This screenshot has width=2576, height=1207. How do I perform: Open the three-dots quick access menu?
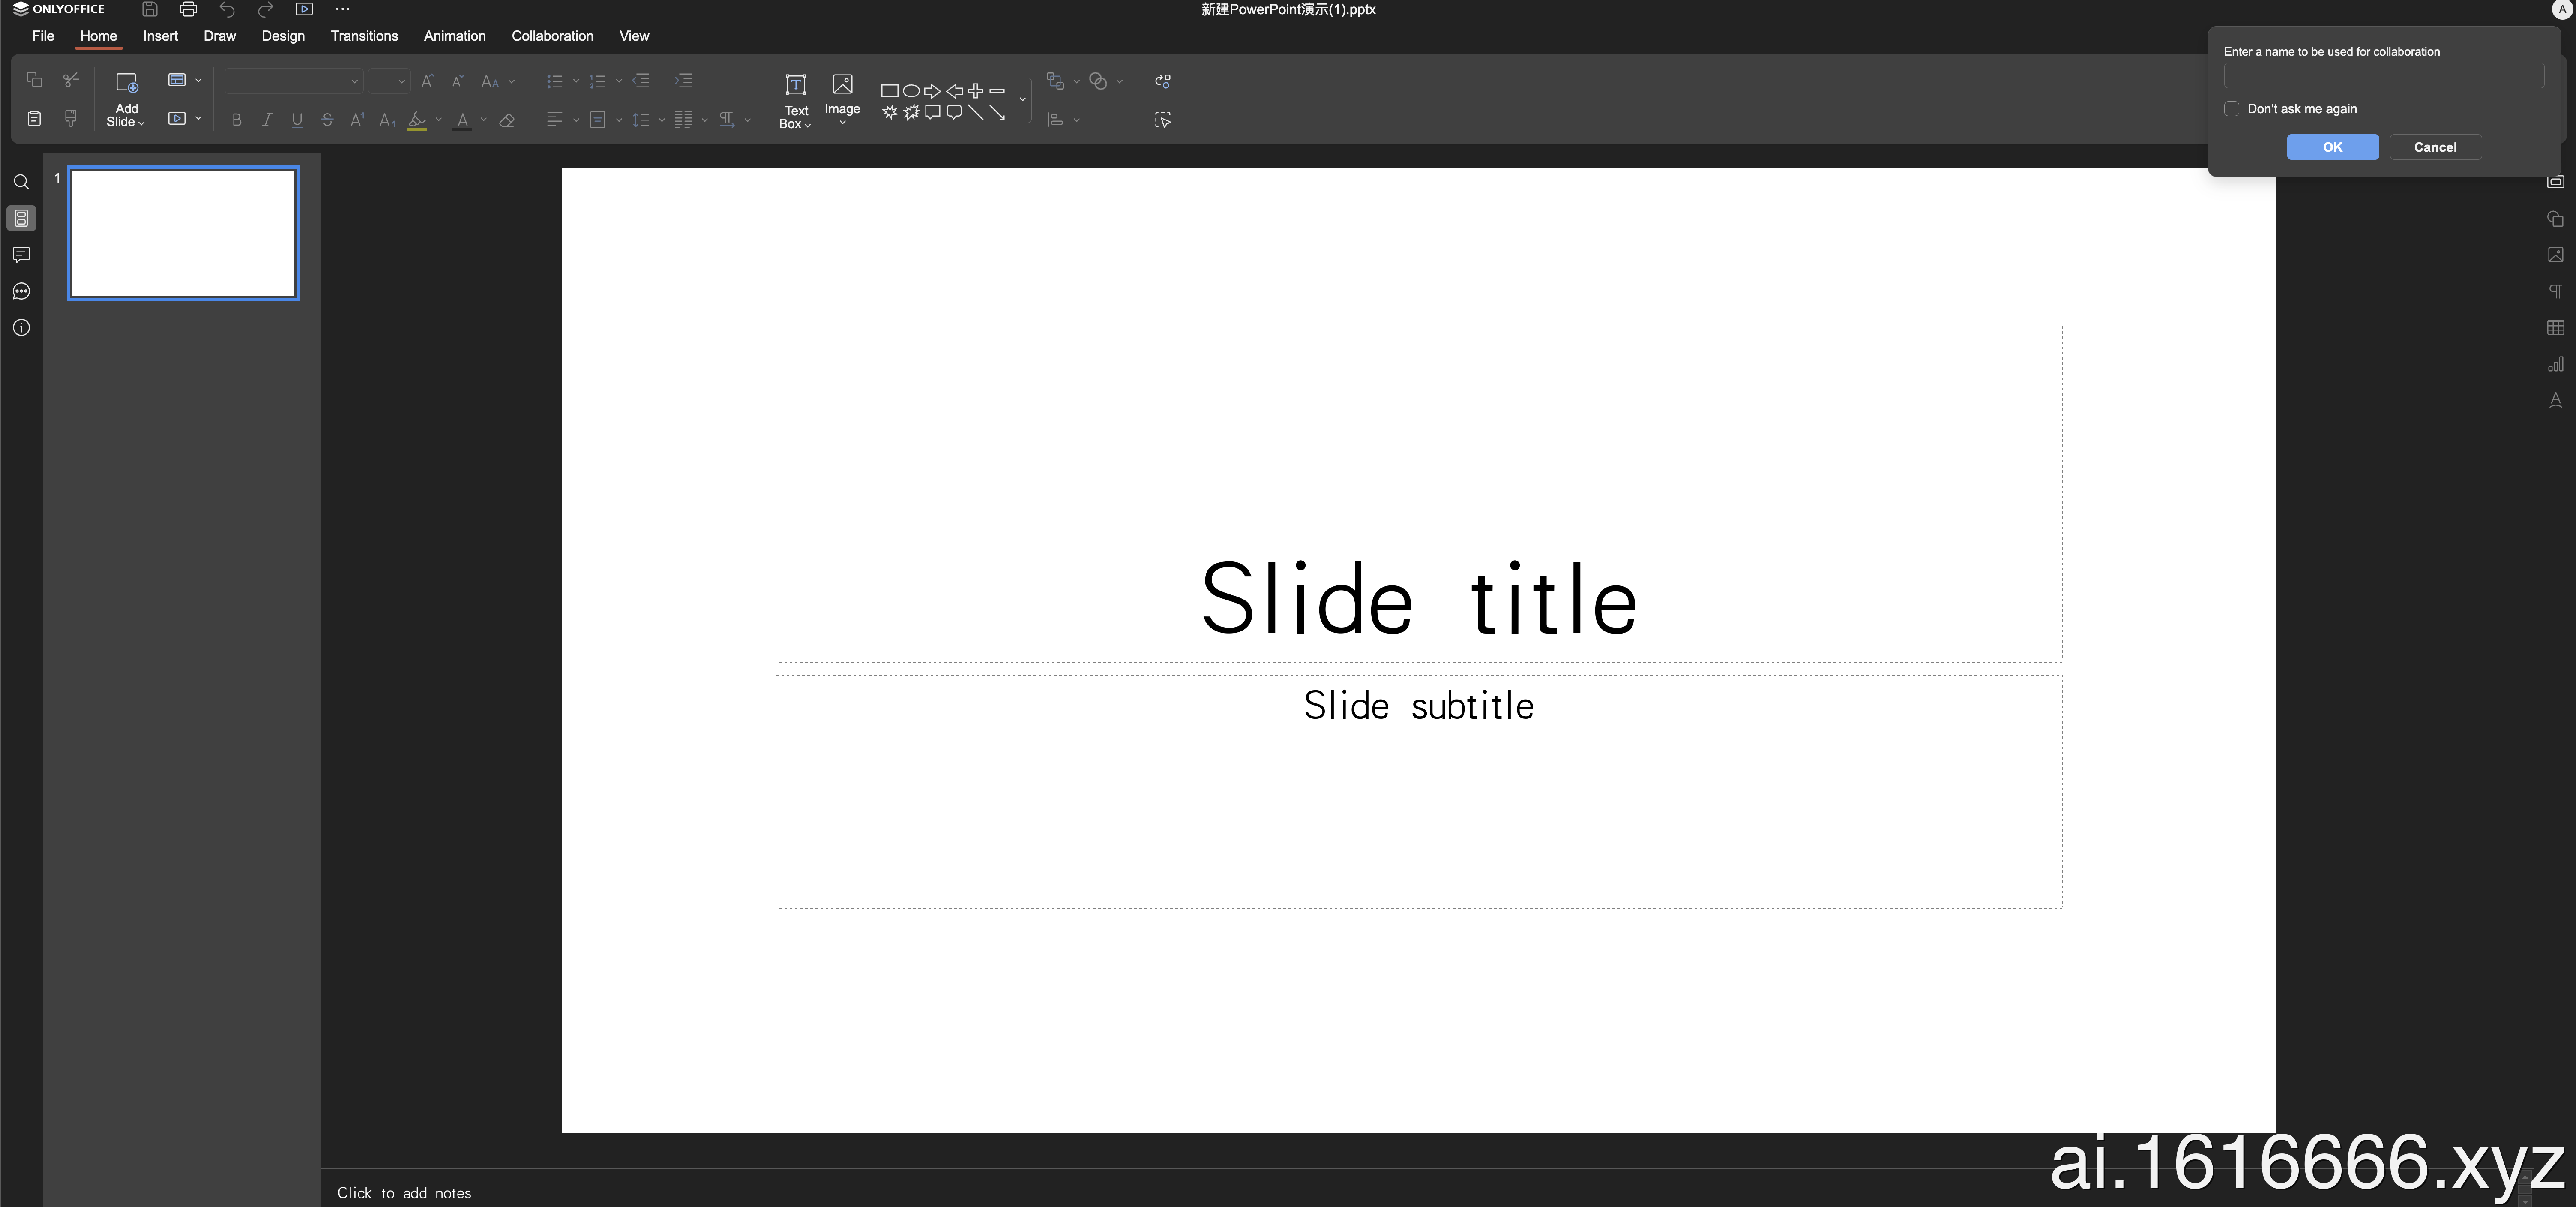pyautogui.click(x=343, y=10)
